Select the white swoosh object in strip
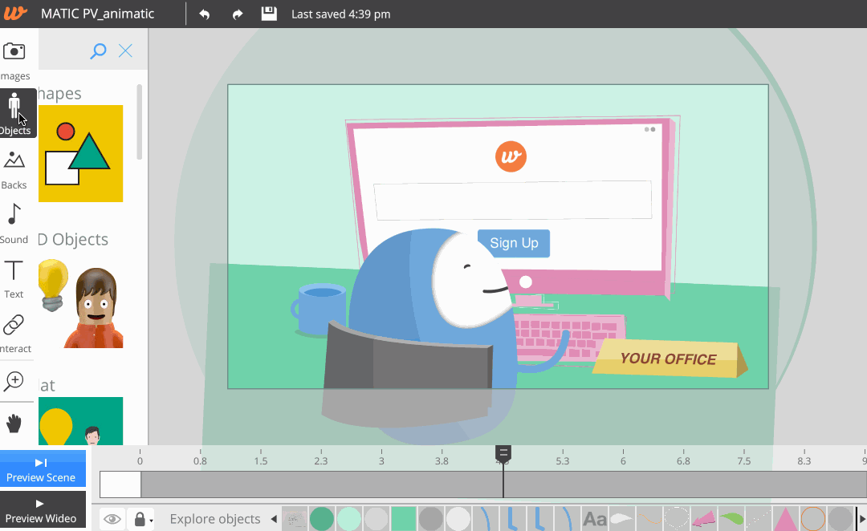 click(622, 520)
